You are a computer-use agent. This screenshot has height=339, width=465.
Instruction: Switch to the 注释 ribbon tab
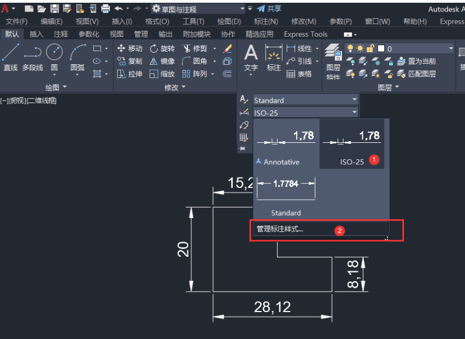[61, 35]
